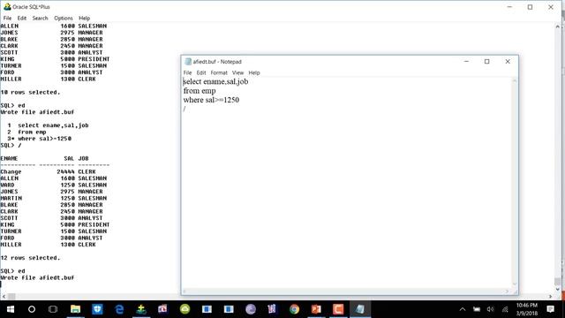
Task: Maximize the Oracle SQL*Plus window
Action: (530, 7)
